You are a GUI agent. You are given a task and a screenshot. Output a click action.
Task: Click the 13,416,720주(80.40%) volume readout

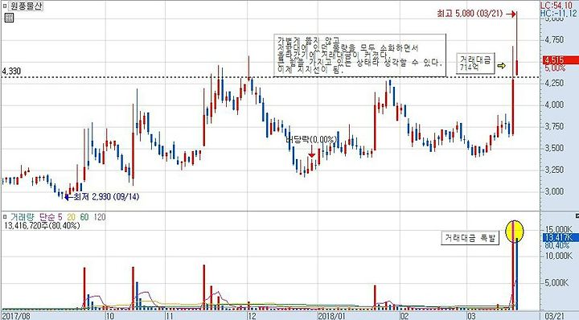[41, 225]
